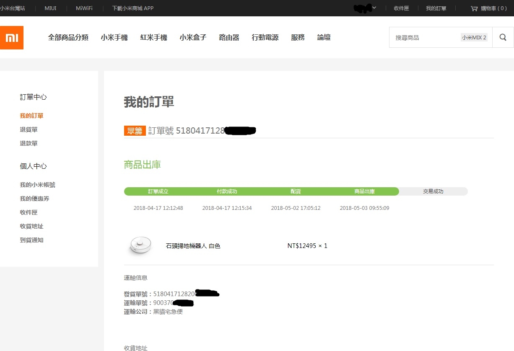
Task: Open 我的訂單 in the top bar
Action: [436, 8]
